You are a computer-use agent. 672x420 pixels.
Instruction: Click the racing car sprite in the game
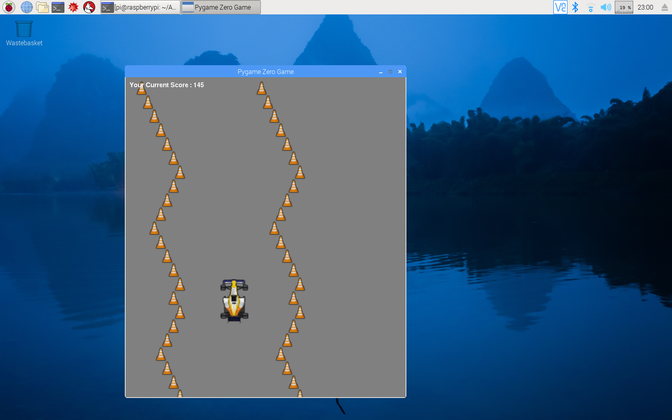pyautogui.click(x=235, y=300)
